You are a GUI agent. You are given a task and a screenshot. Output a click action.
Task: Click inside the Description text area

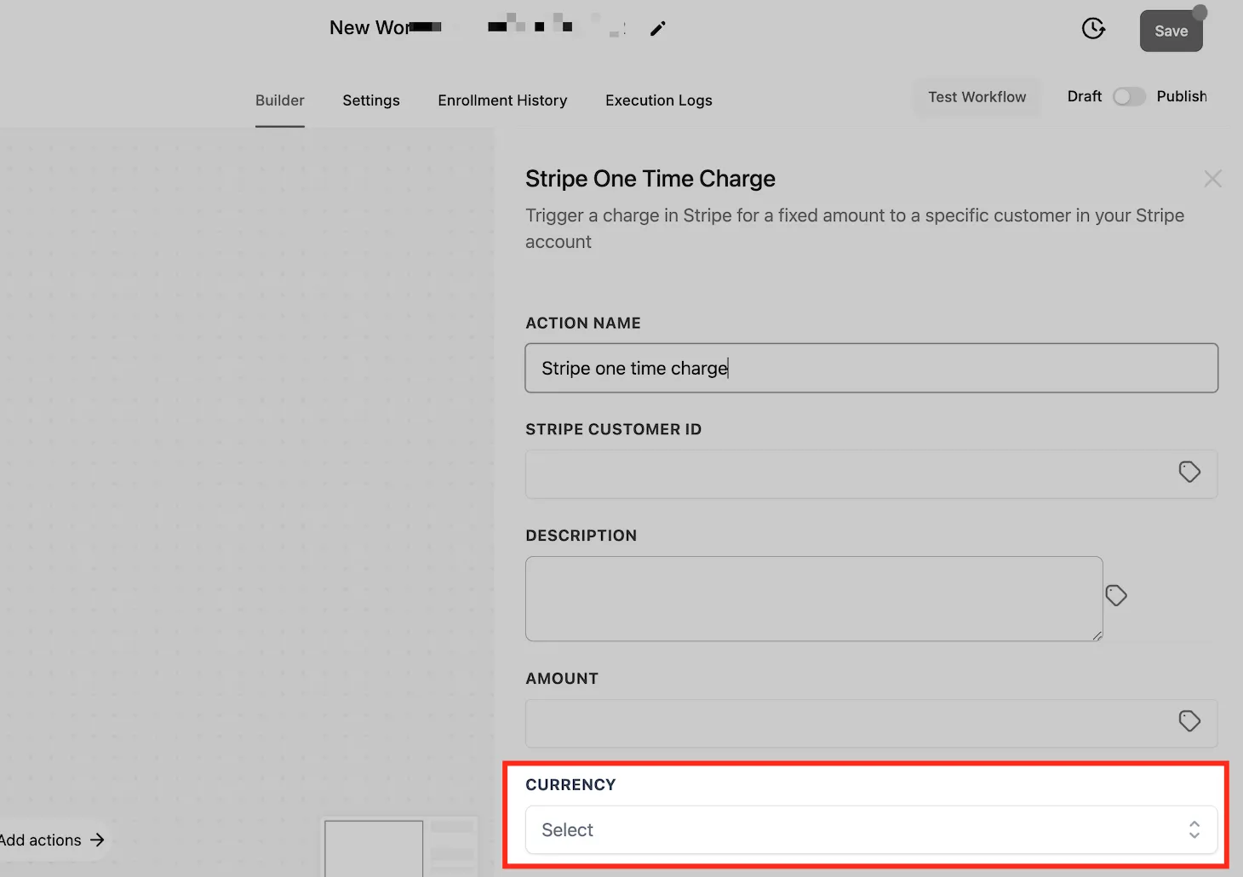(x=814, y=599)
